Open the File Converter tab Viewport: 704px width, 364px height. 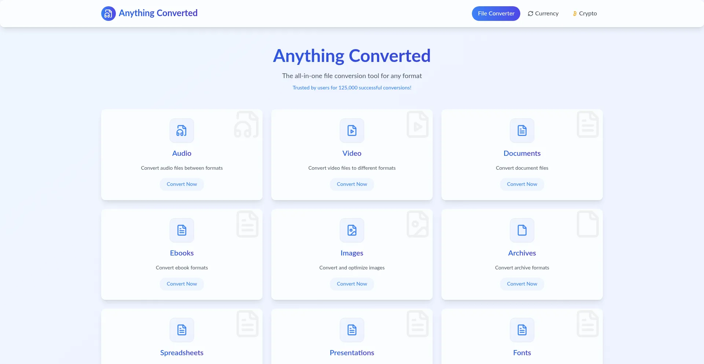[496, 14]
